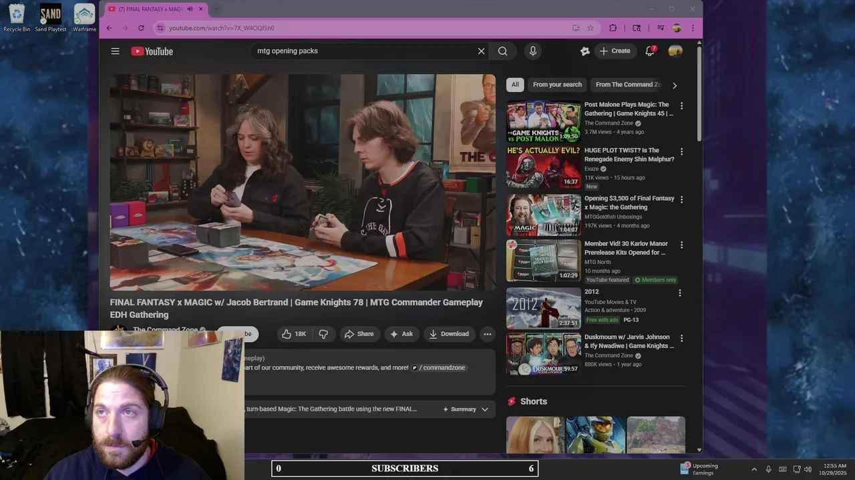Viewport: 855px width, 480px height.
Task: Open the YouTube notifications bell
Action: [x=650, y=51]
